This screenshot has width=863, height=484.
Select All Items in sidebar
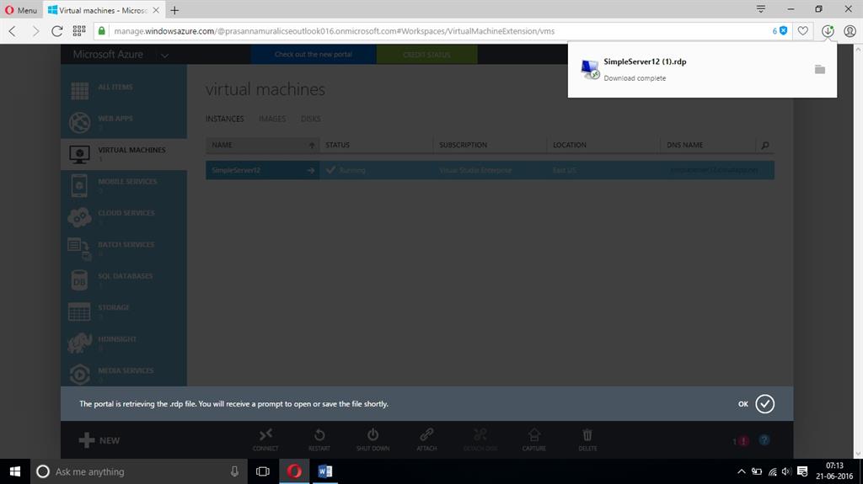[124, 90]
